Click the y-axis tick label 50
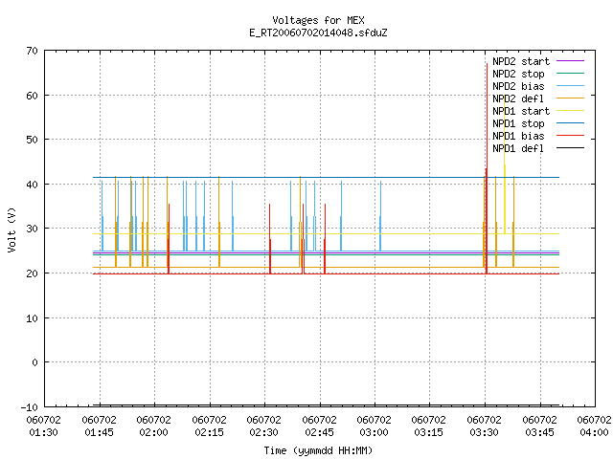 pyautogui.click(x=32, y=140)
